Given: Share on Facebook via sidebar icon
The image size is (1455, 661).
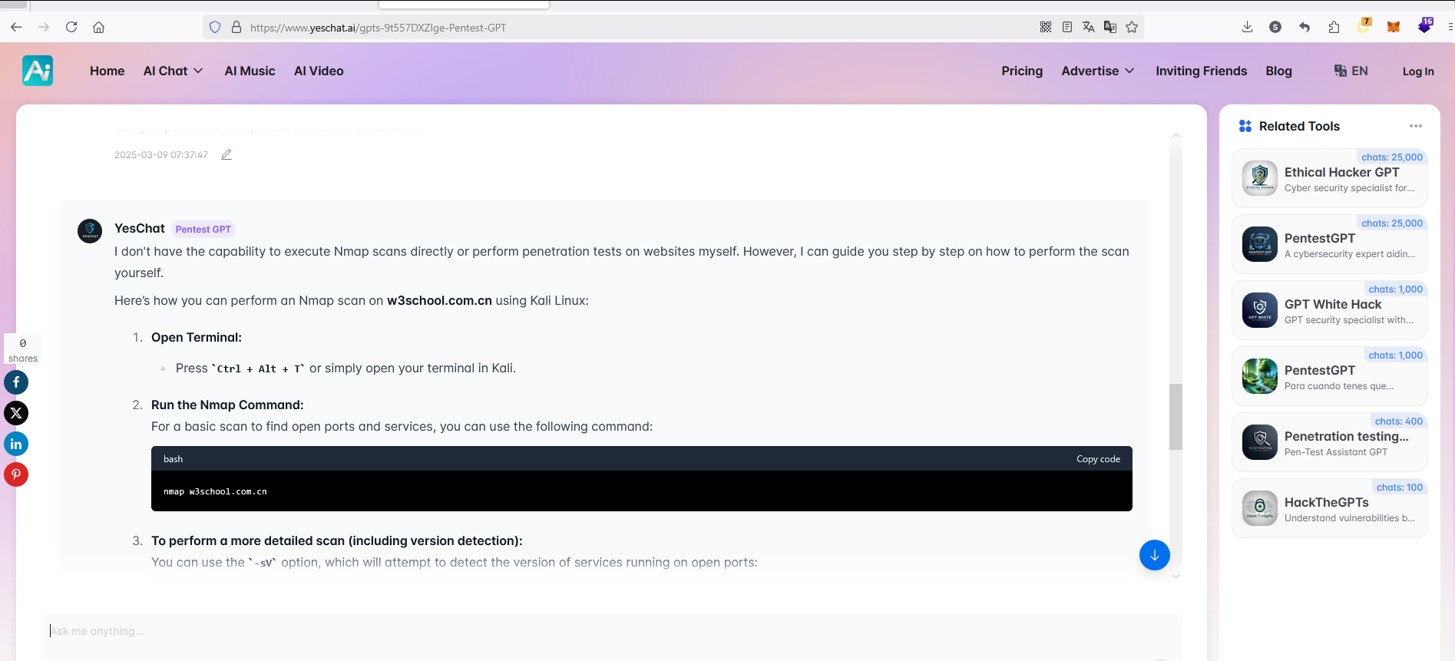Looking at the screenshot, I should click(x=16, y=382).
